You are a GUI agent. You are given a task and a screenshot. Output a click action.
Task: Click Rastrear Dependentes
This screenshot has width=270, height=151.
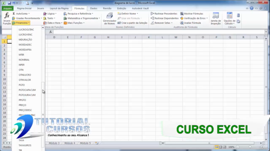tap(165, 18)
